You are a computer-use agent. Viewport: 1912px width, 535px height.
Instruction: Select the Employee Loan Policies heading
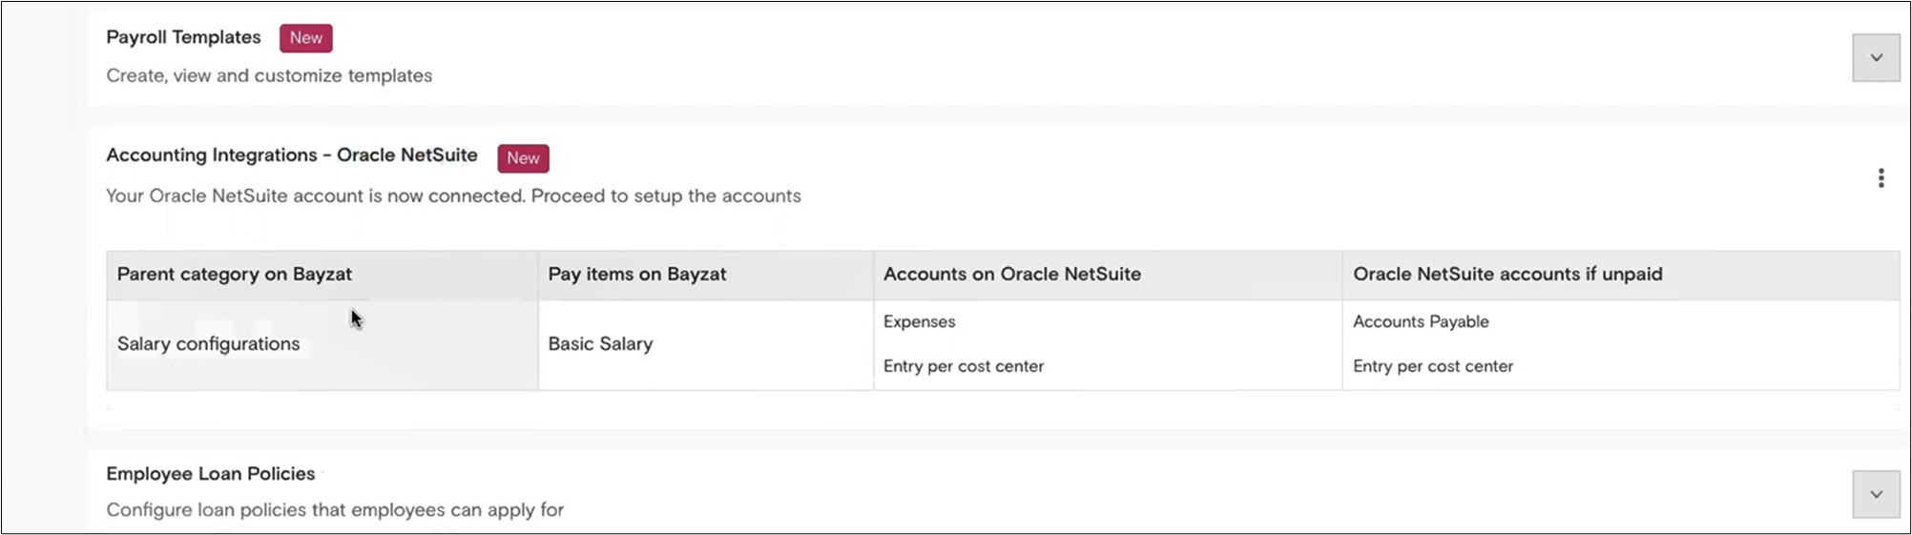[211, 474]
